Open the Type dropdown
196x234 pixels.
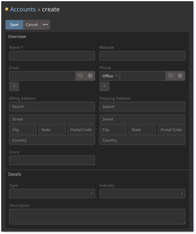[x=52, y=194]
